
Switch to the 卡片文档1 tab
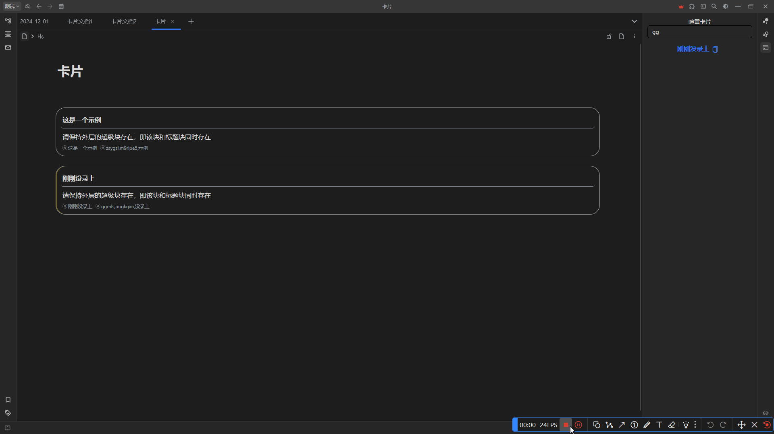coord(80,21)
